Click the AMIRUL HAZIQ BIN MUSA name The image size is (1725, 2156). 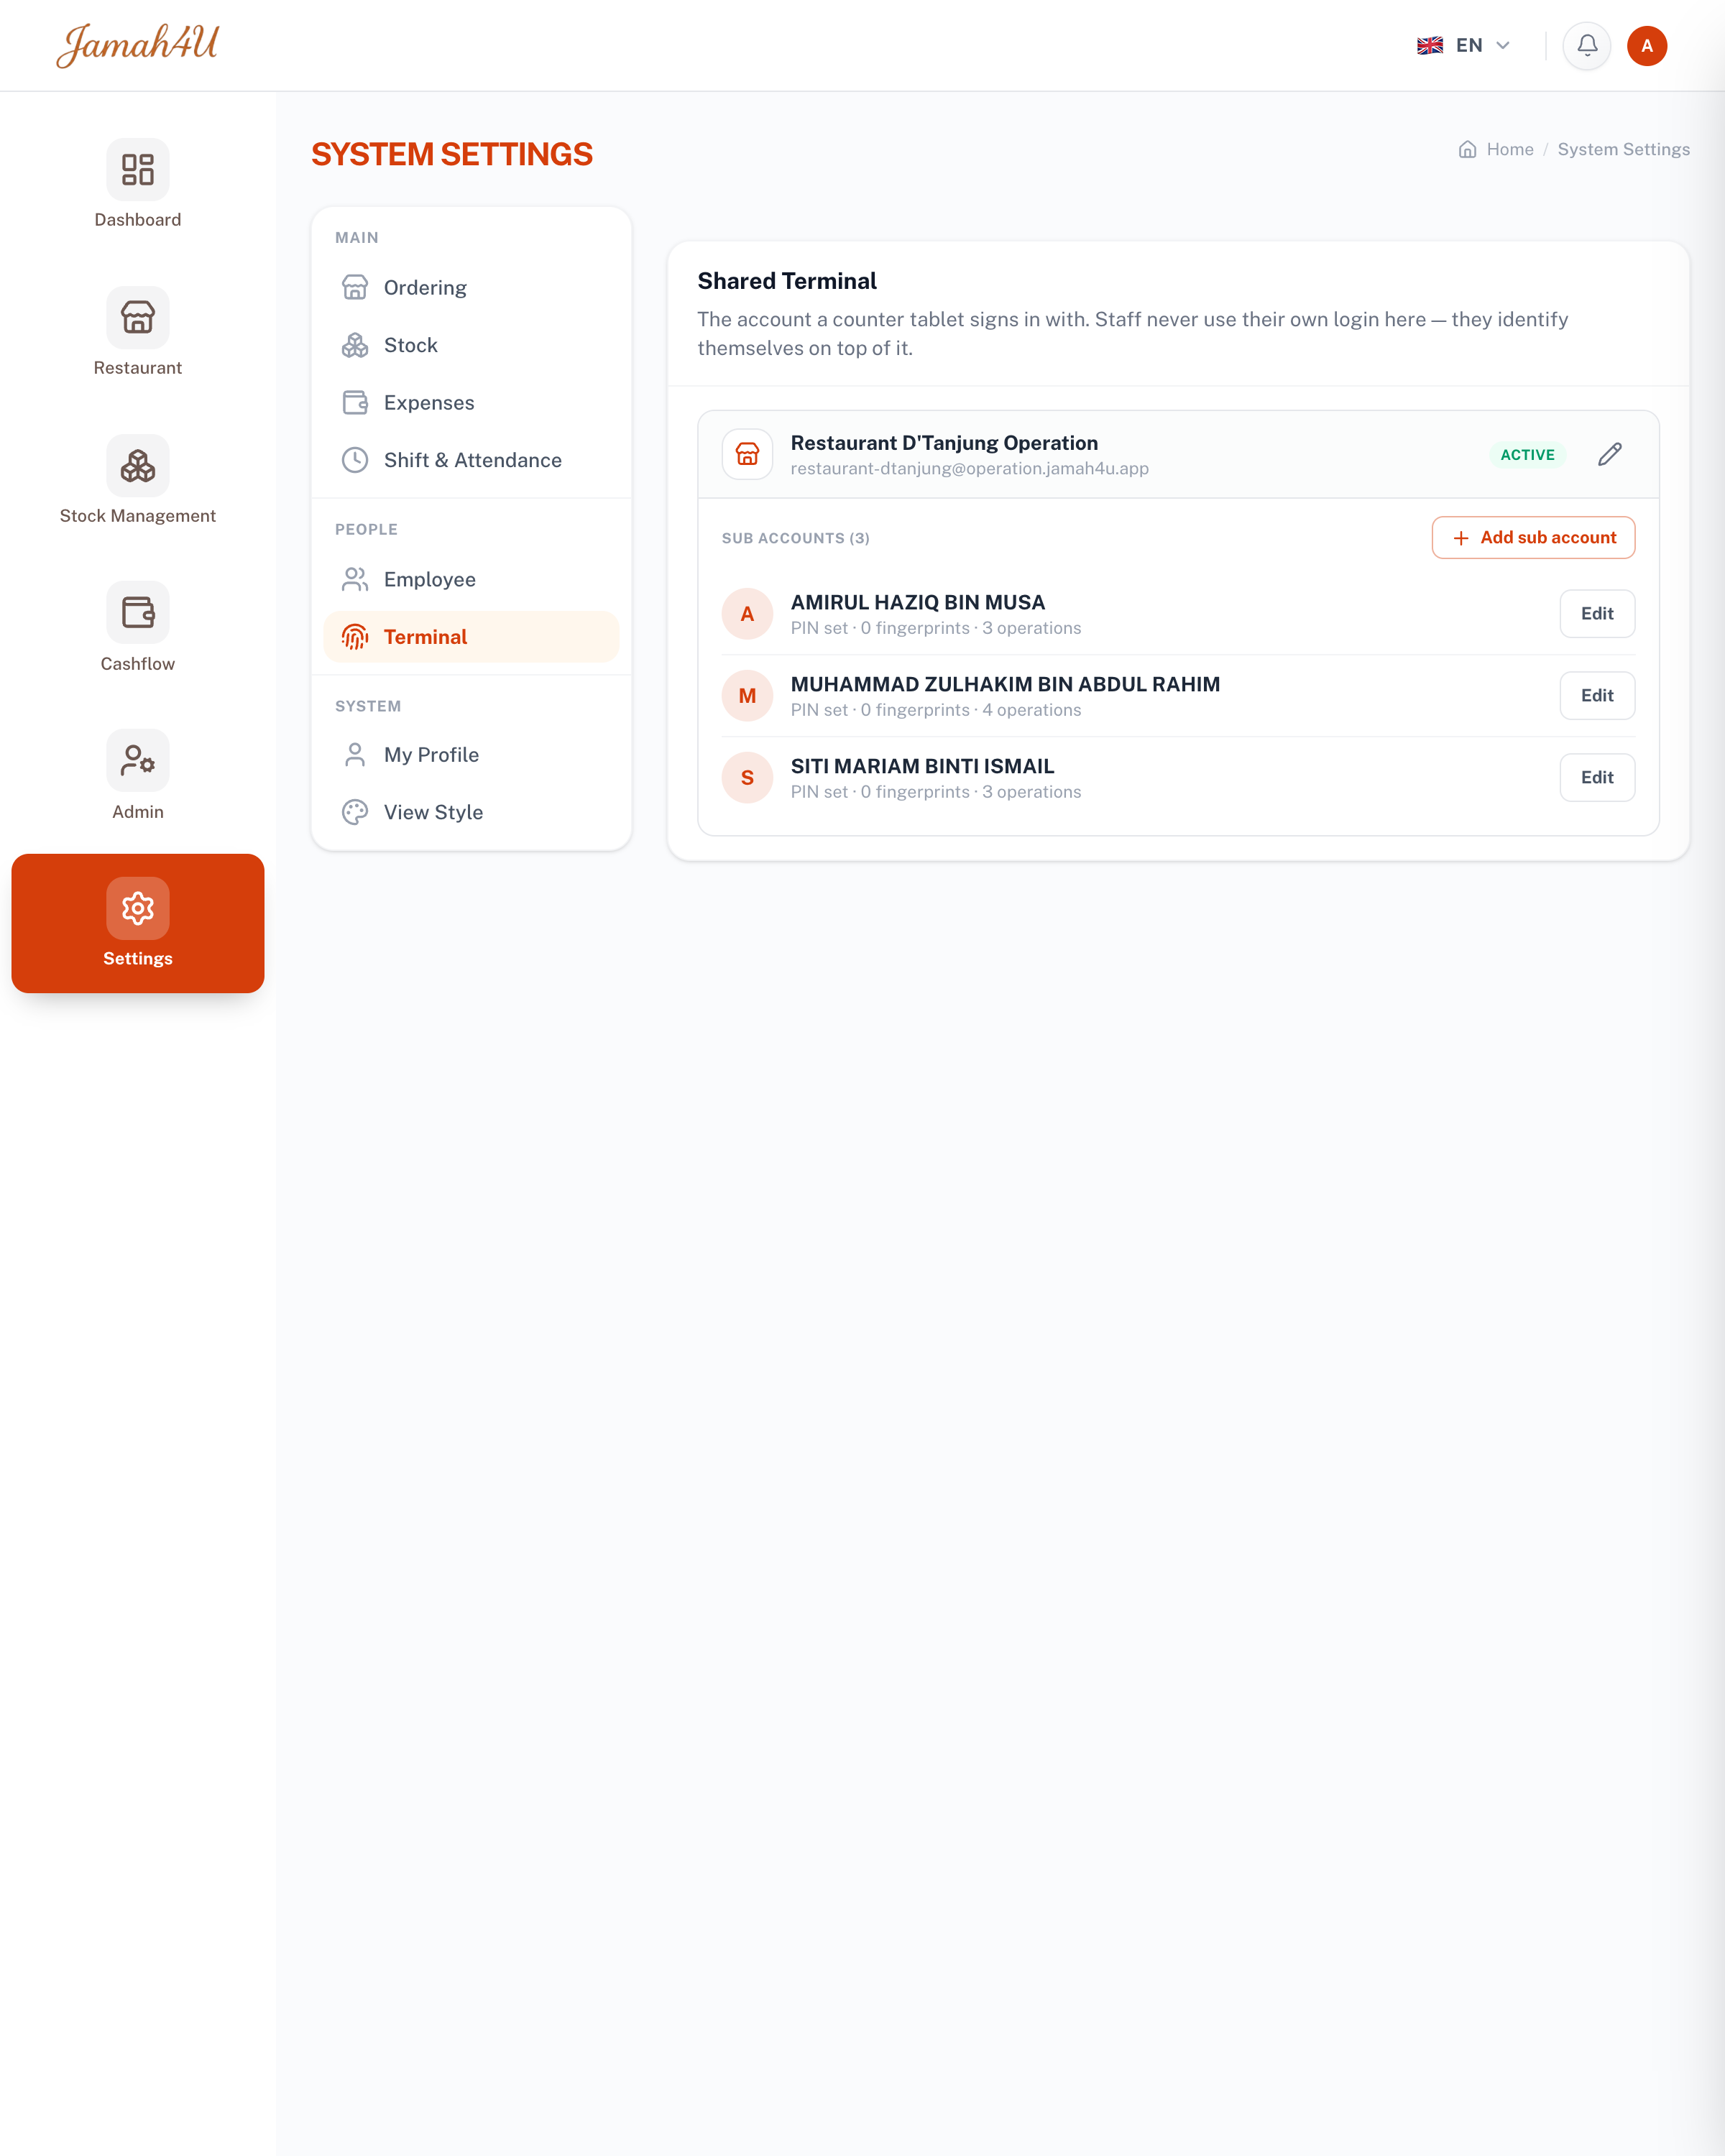coord(918,603)
